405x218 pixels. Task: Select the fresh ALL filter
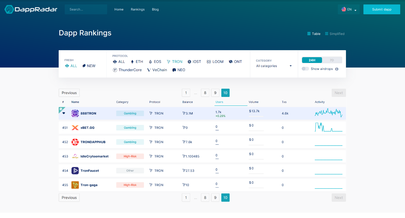(71, 66)
